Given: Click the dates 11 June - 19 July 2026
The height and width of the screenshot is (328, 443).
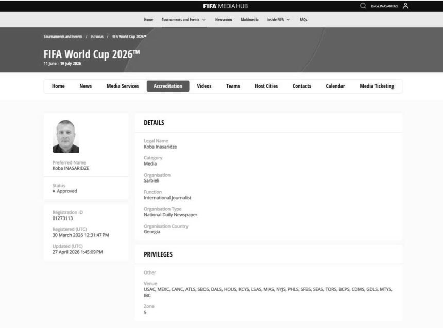Looking at the screenshot, I should pyautogui.click(x=62, y=63).
